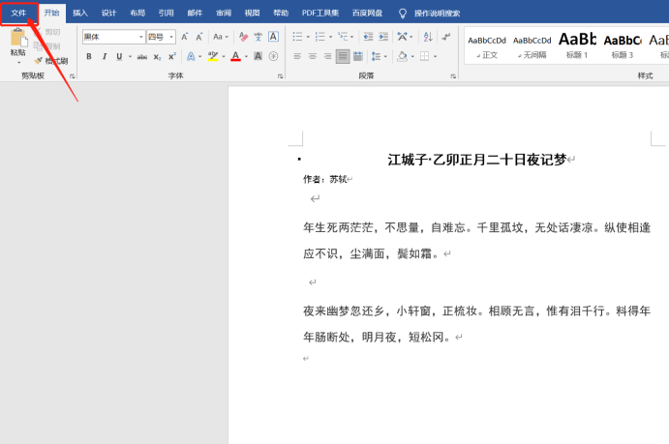669x444 pixels.
Task: Toggle show/hide paragraph marks
Action: (446, 37)
